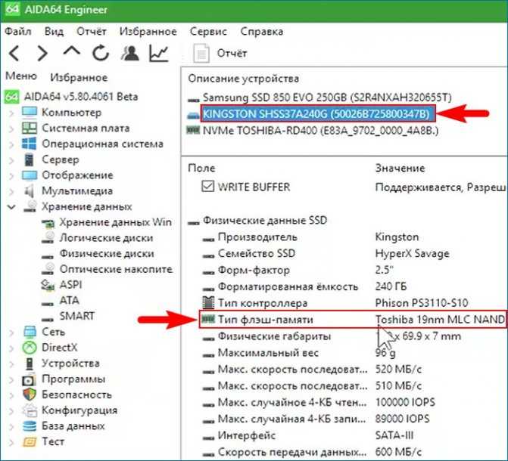This screenshot has width=508, height=461.
Task: Expand the Отображение tree node chevron
Action: click(x=11, y=175)
